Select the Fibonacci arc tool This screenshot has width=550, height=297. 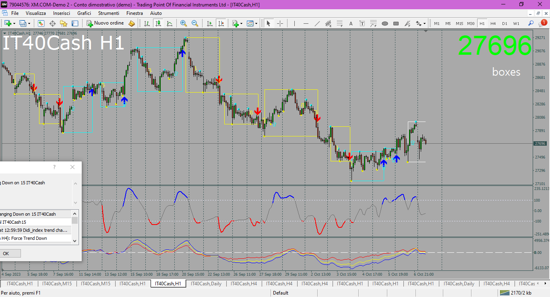point(373,23)
